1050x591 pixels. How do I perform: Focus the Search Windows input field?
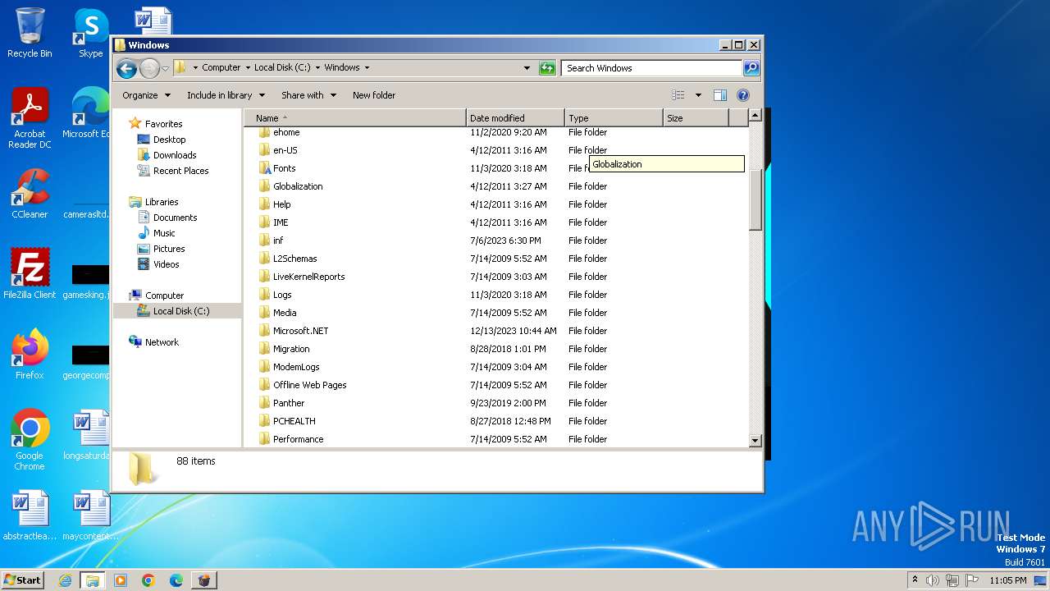(x=652, y=68)
